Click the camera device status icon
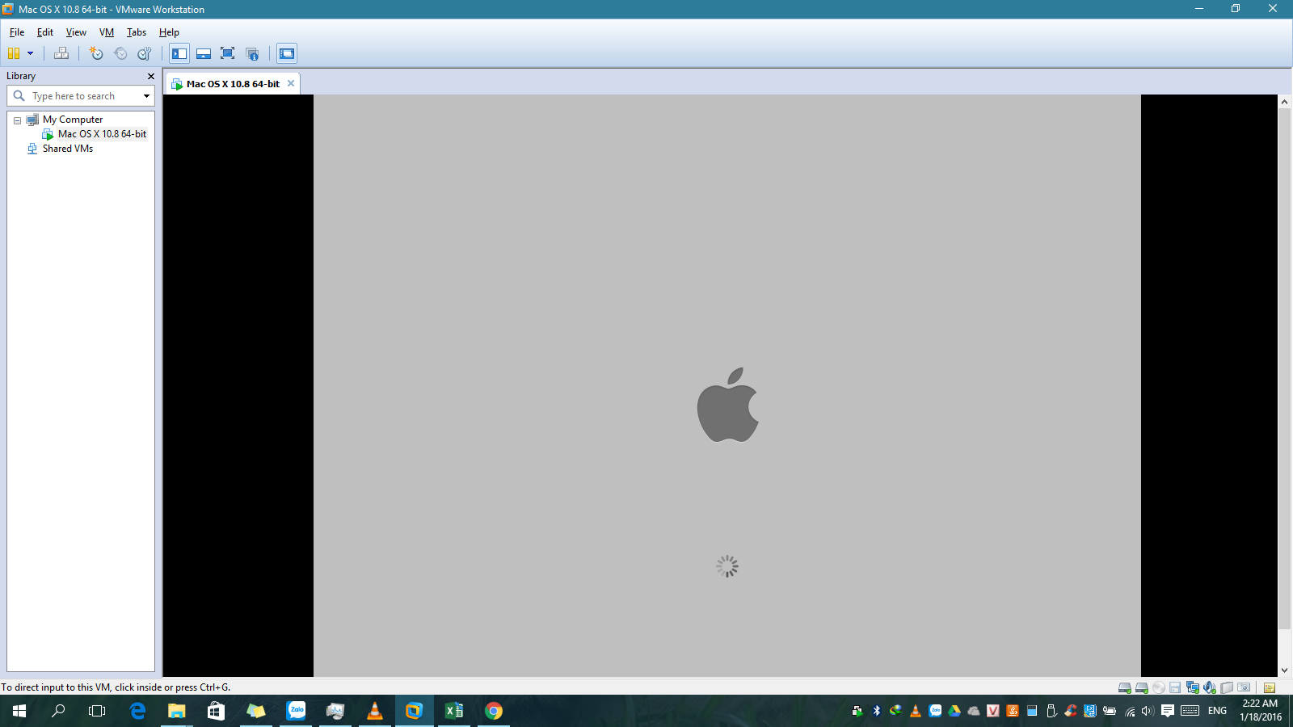This screenshot has height=727, width=1293. (x=1244, y=687)
